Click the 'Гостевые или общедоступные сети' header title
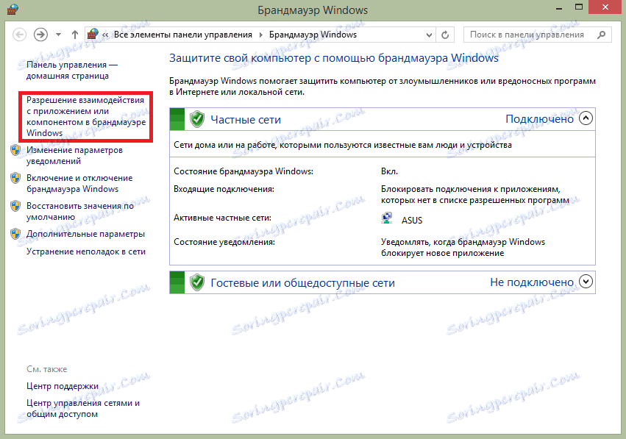The height and width of the screenshot is (439, 626). click(302, 283)
